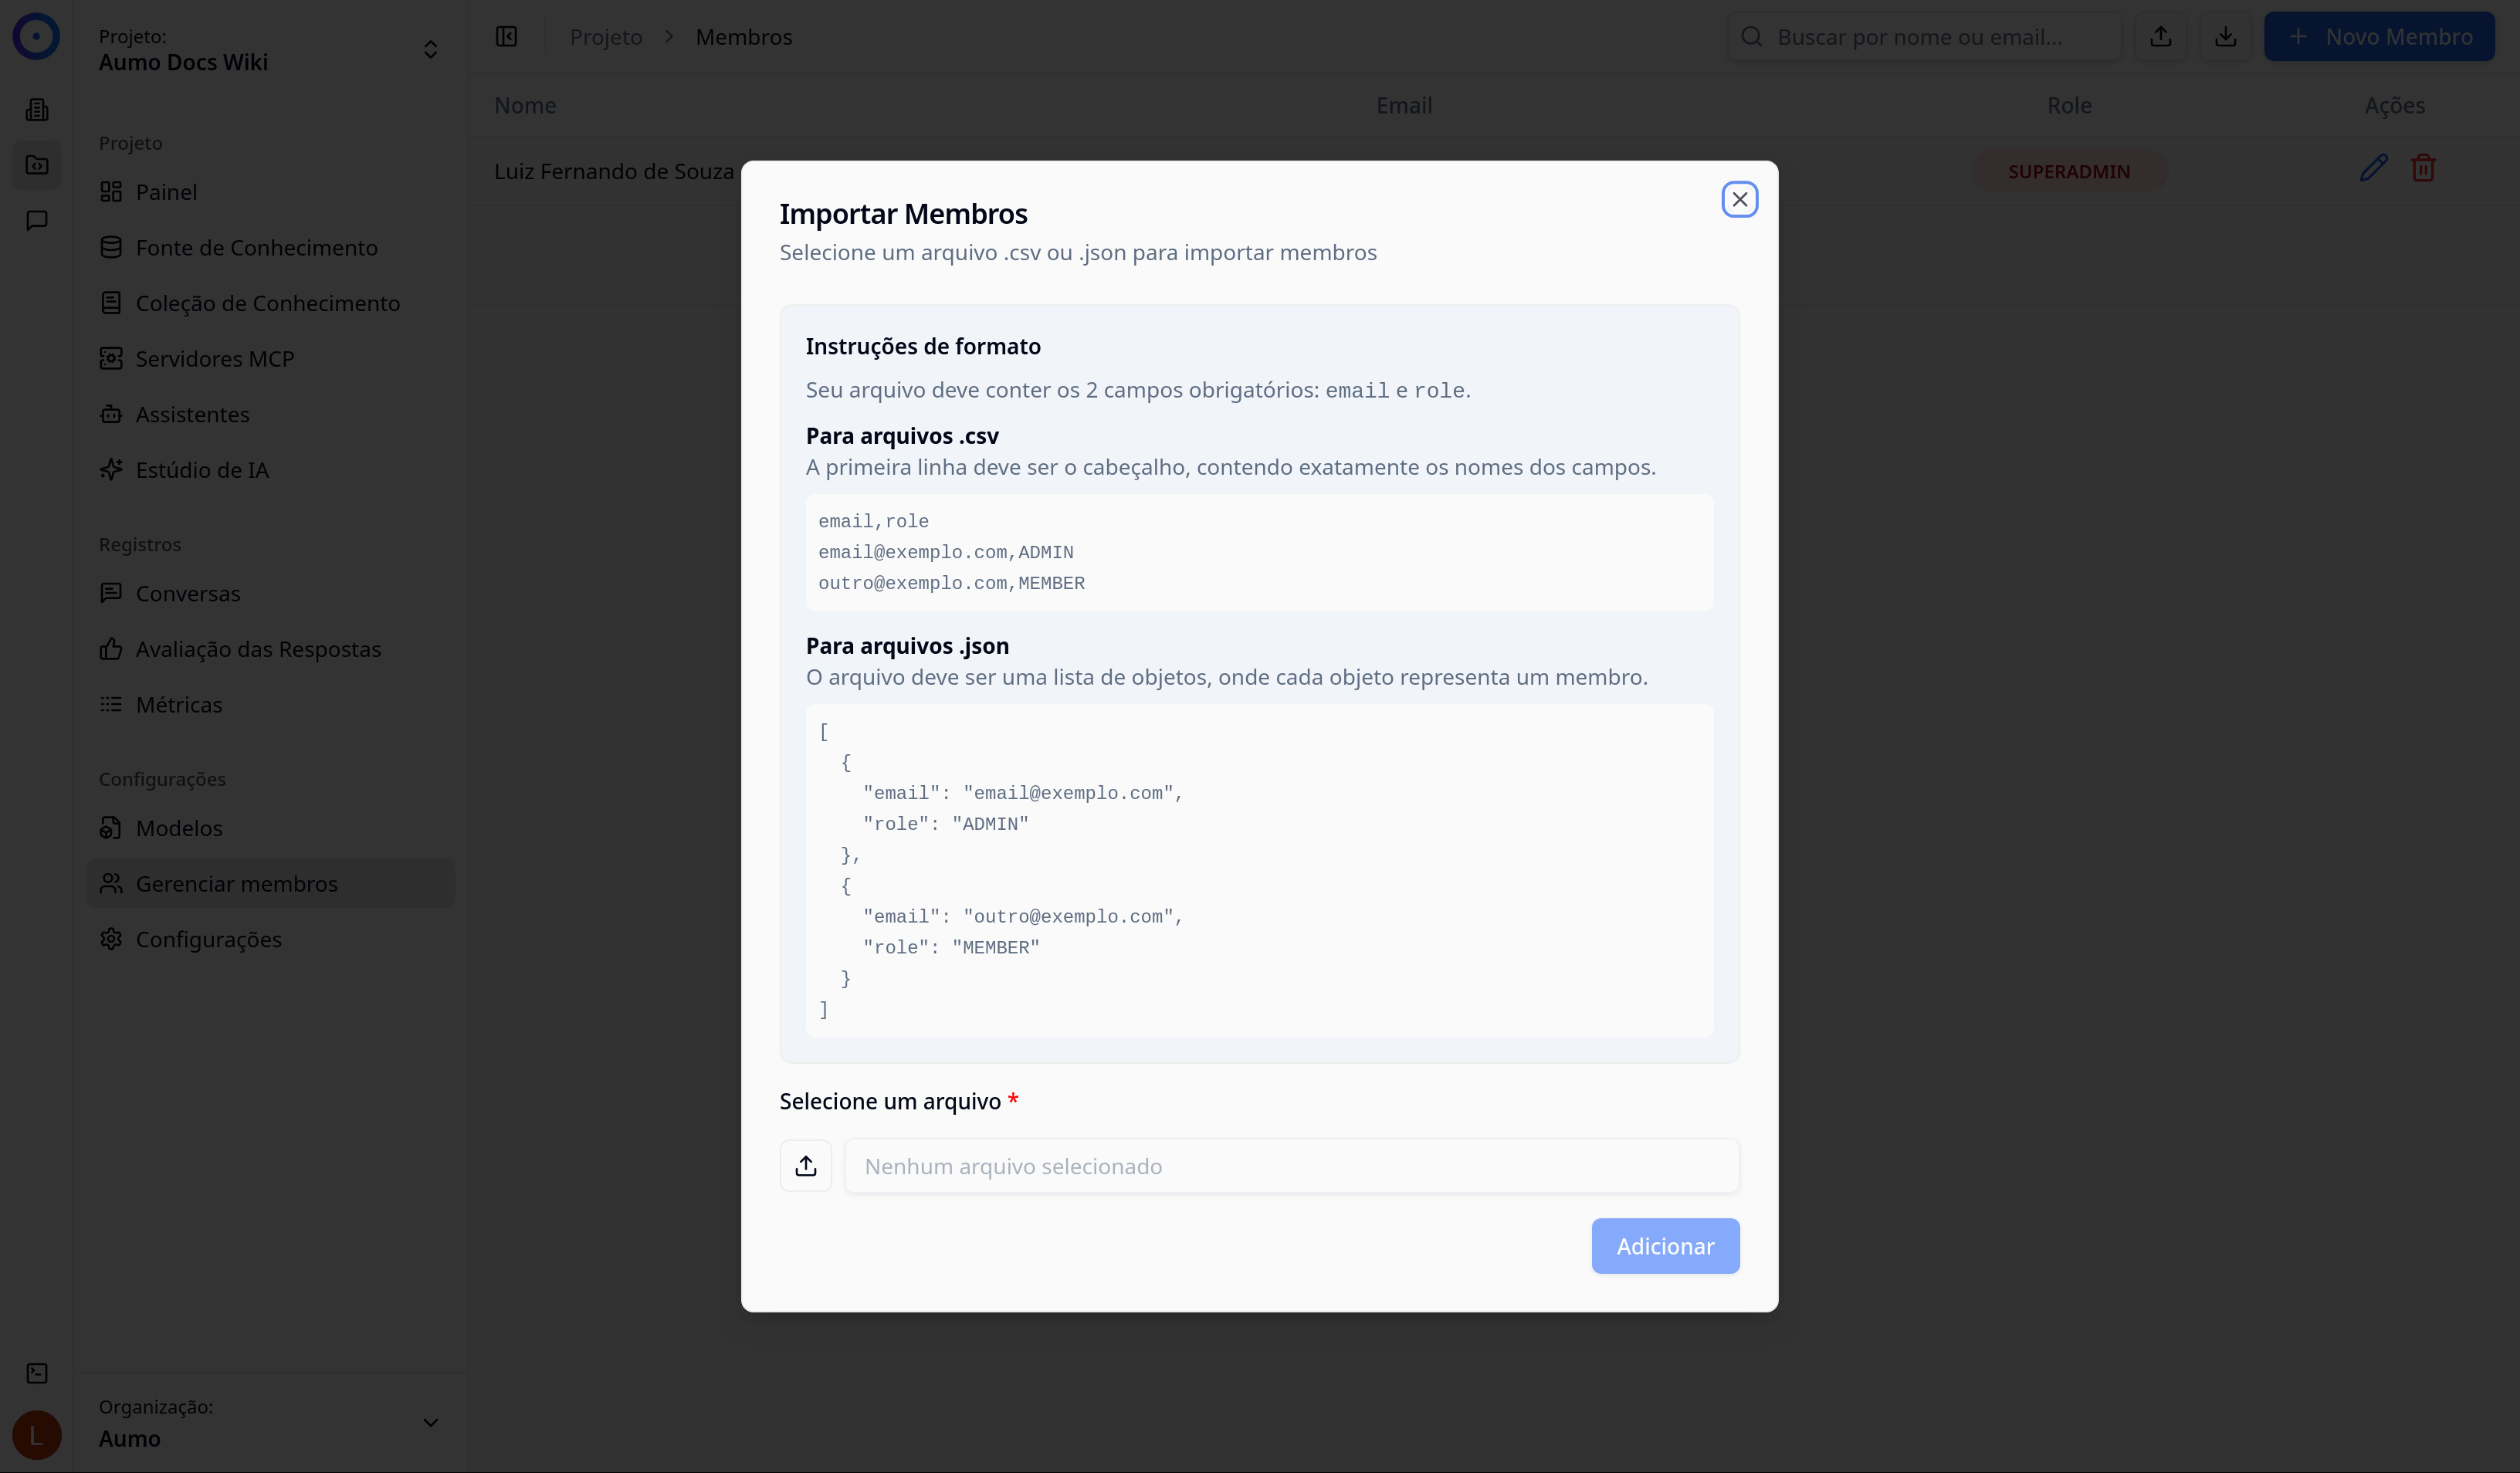Click the Projeto breadcrumb link
2520x1473 pixels.
605,36
